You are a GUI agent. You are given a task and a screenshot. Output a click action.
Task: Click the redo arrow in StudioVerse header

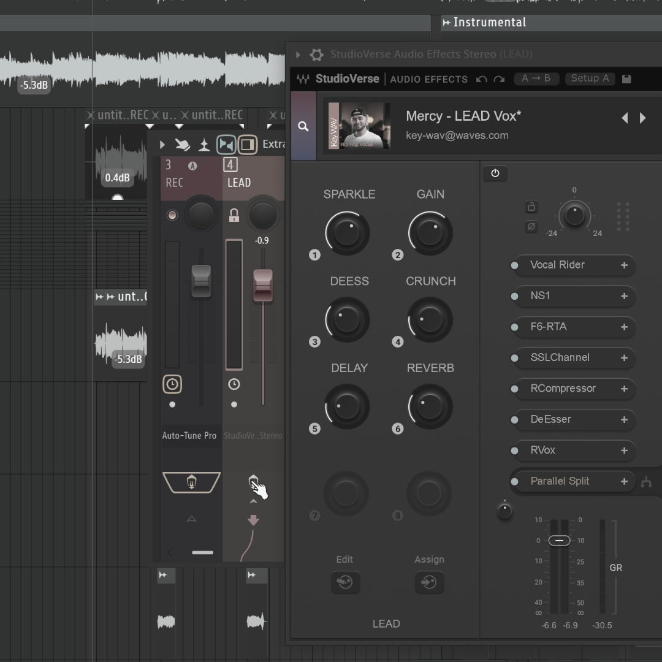(499, 79)
